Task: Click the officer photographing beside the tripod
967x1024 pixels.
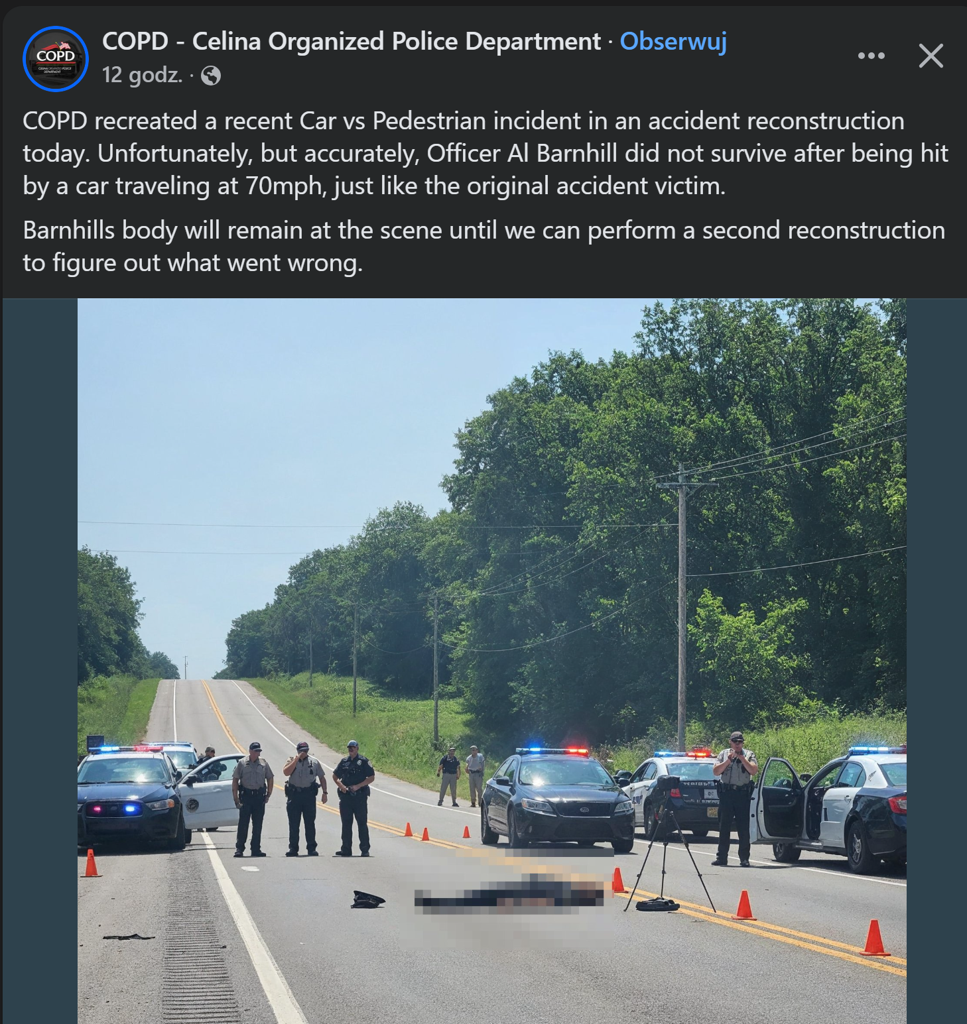Action: [735, 799]
